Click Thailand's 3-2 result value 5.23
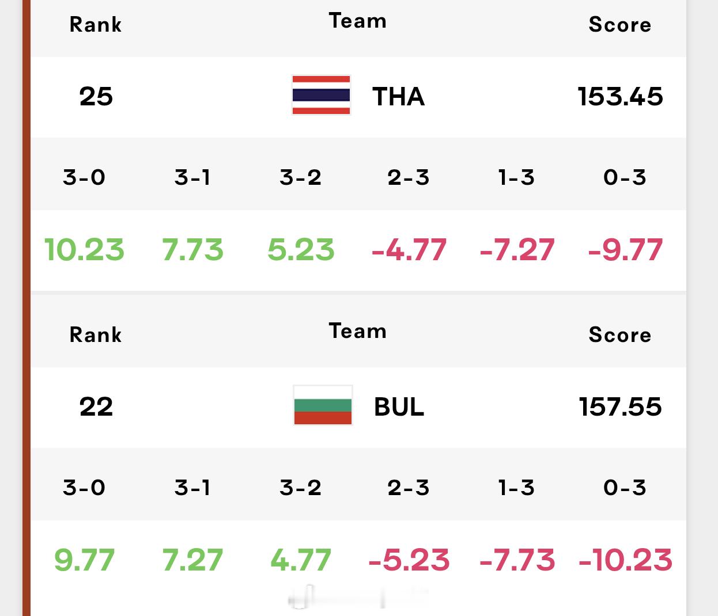Image resolution: width=718 pixels, height=616 pixels. click(x=301, y=250)
